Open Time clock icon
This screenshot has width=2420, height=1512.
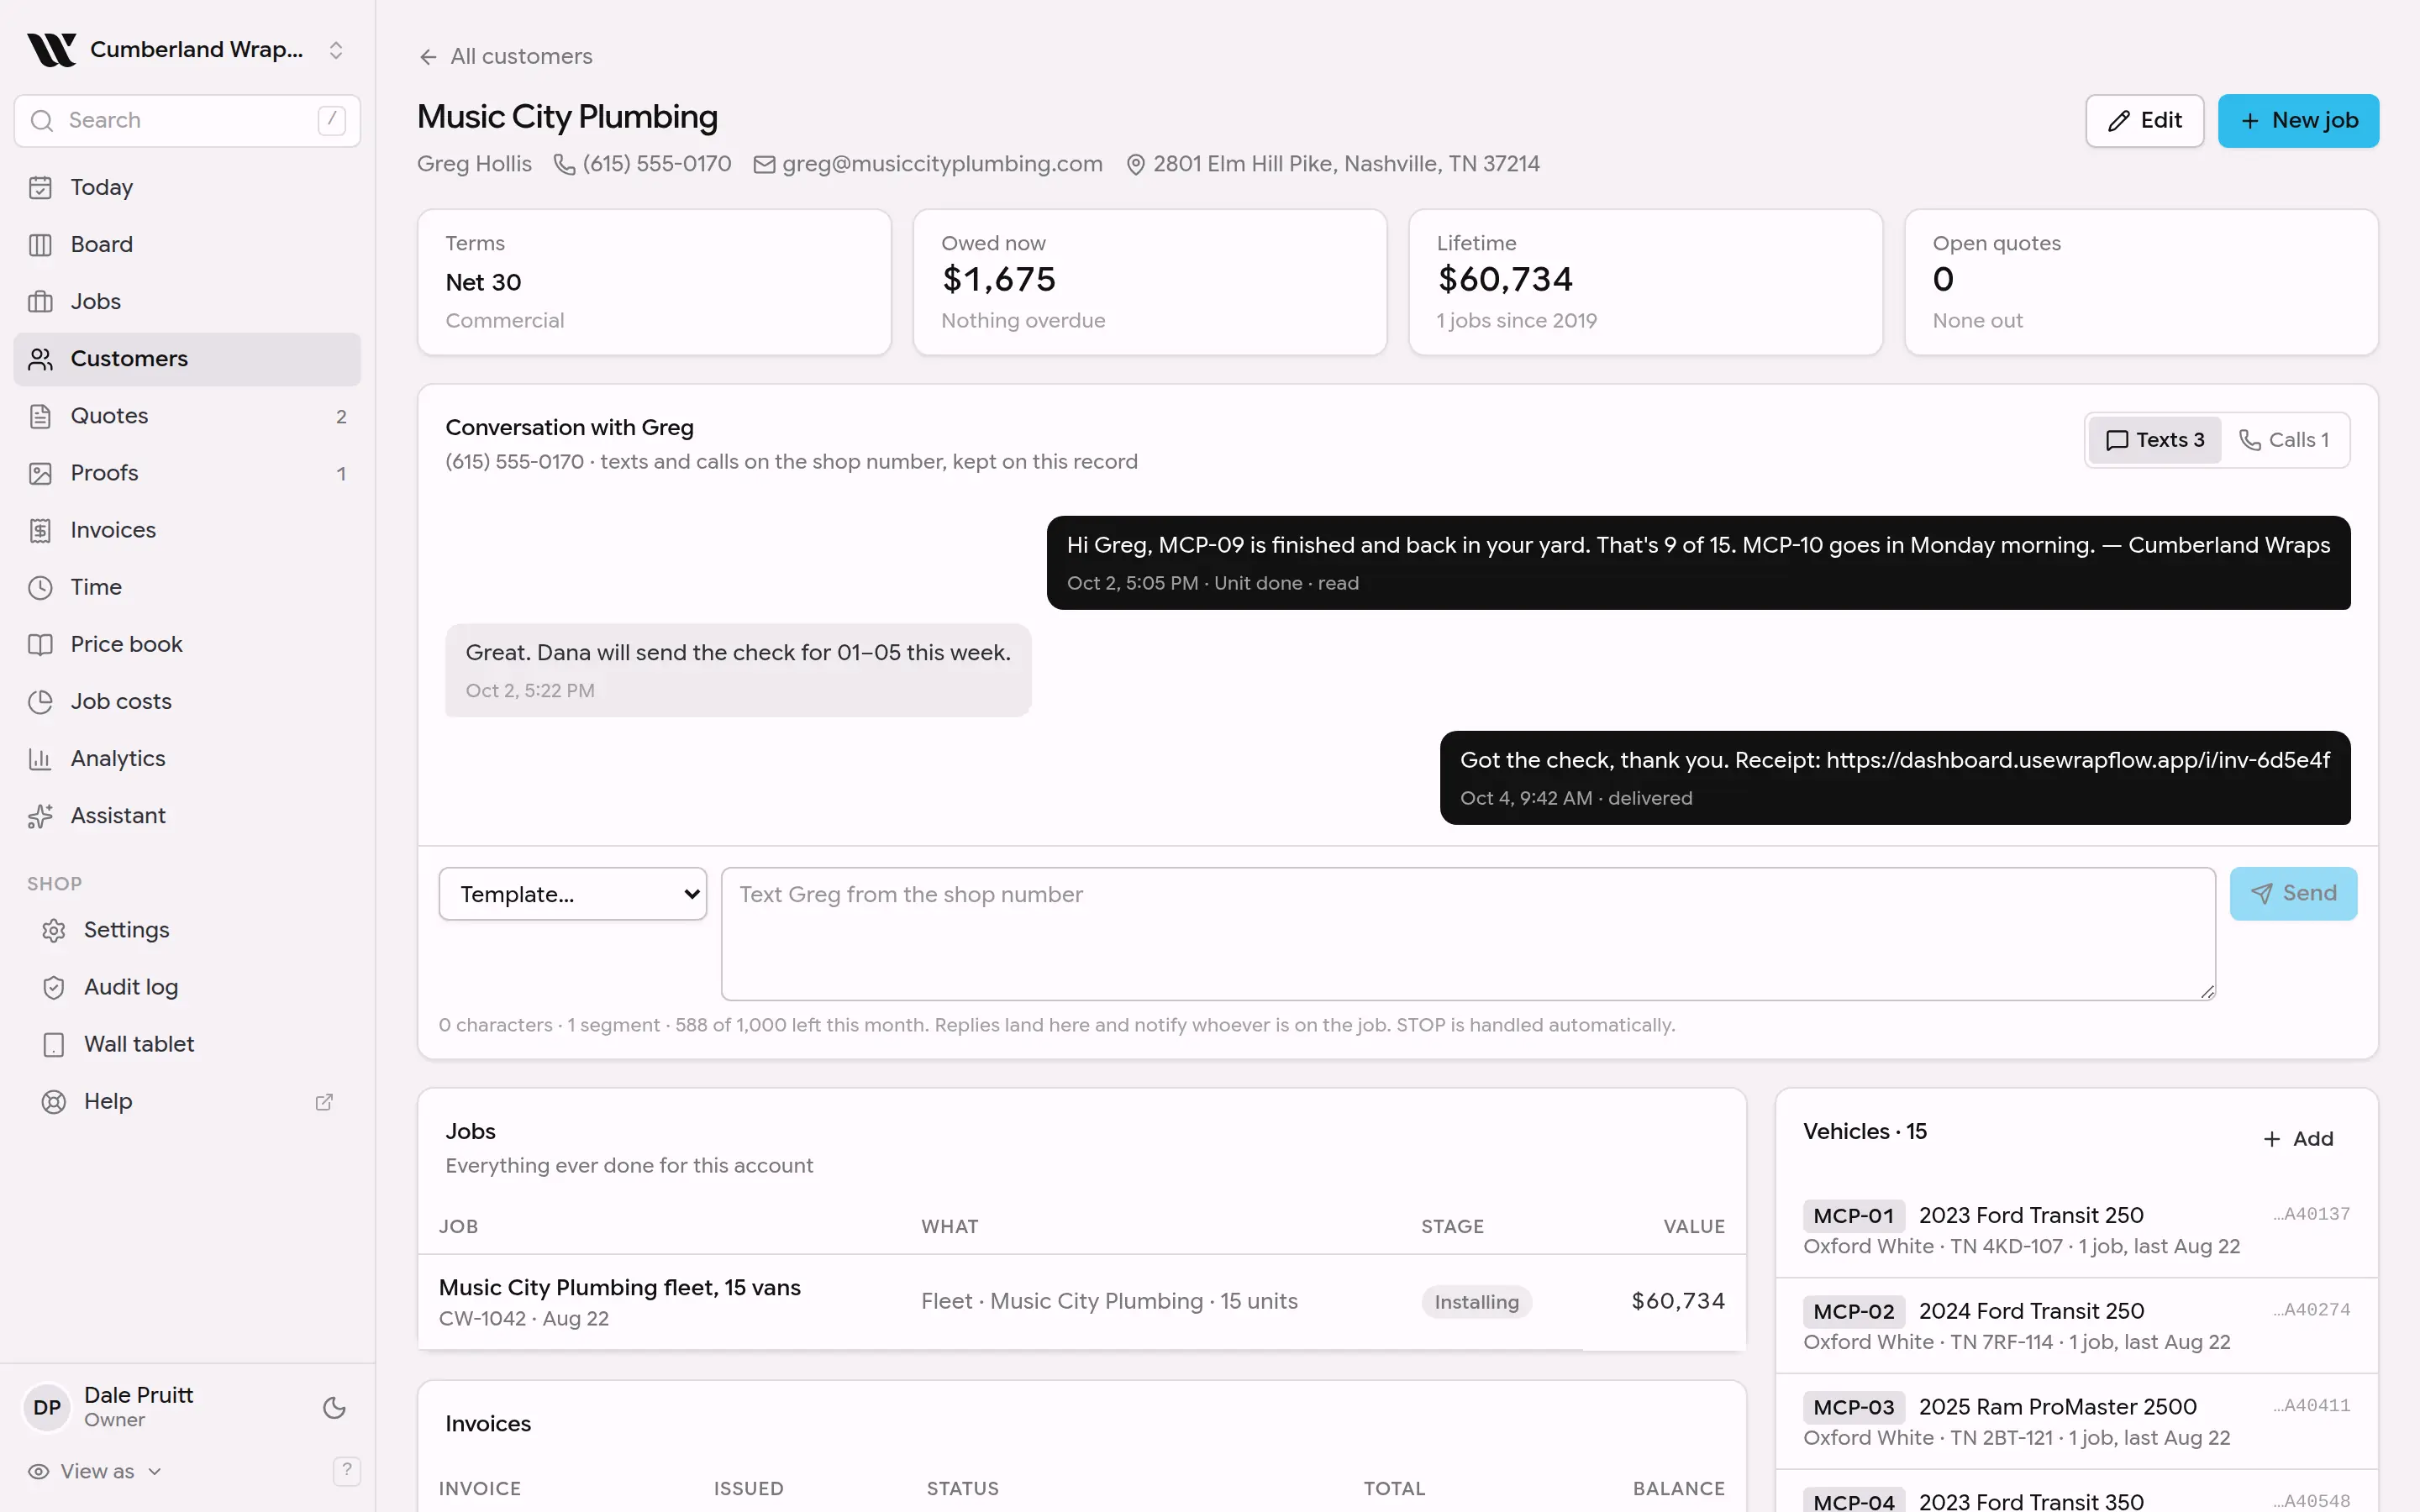pos(40,587)
